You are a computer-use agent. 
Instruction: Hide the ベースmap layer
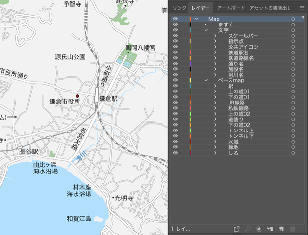pos(175,80)
